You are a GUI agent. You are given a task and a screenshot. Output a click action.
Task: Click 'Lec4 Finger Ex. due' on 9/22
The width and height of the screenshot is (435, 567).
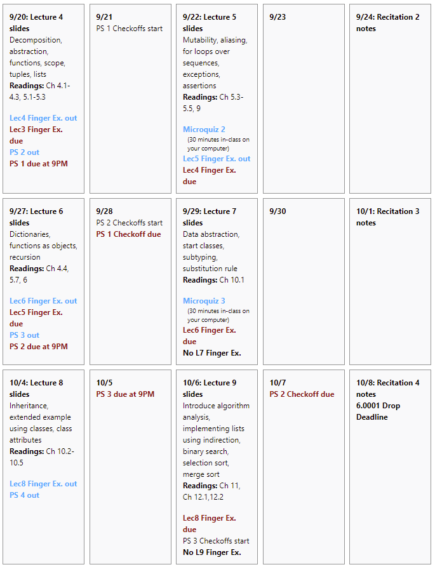(210, 176)
